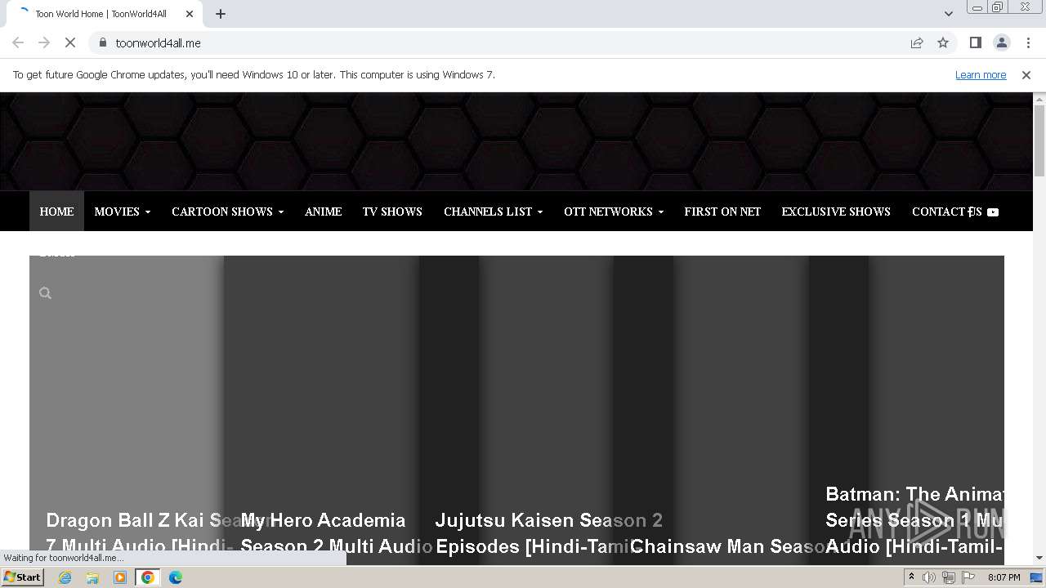
Task: View site information lock icon
Action: click(x=102, y=42)
